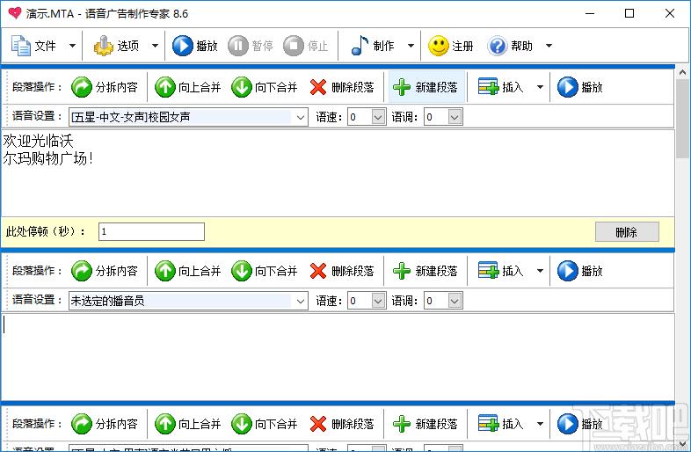Click the vertical scrollbar thumb
This screenshot has width=691, height=452.
tap(682, 118)
